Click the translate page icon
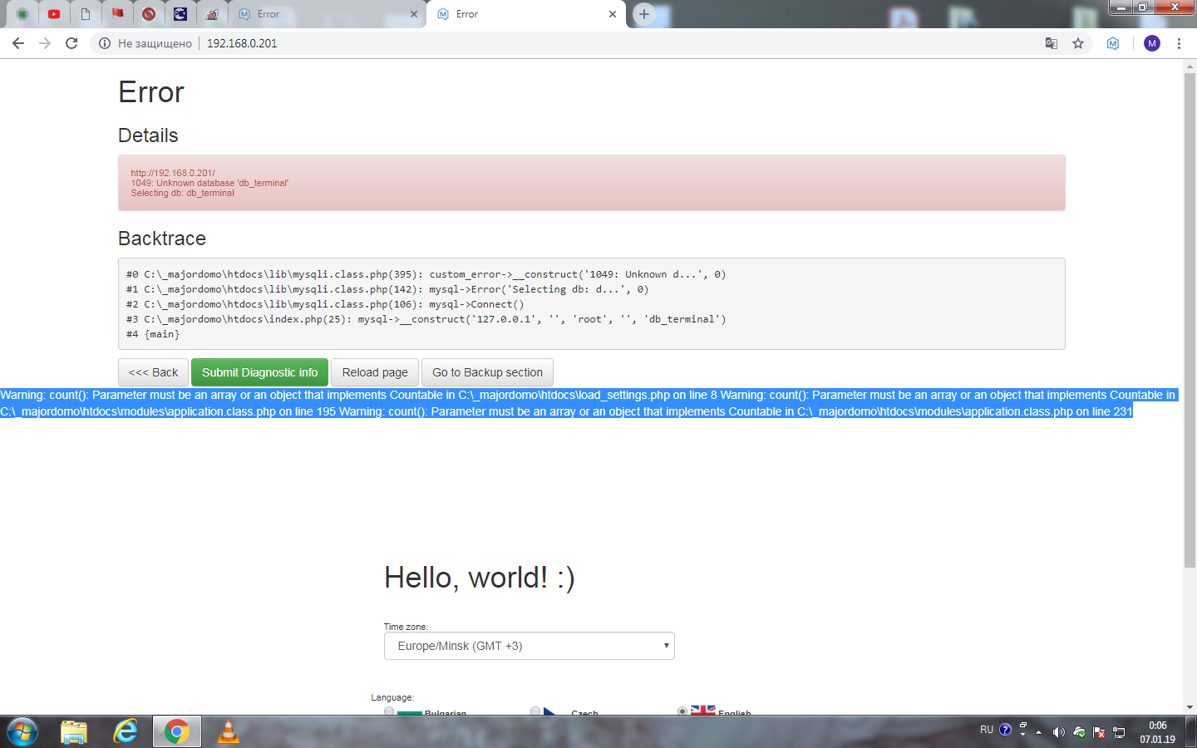The width and height of the screenshot is (1197, 748). pyautogui.click(x=1052, y=43)
